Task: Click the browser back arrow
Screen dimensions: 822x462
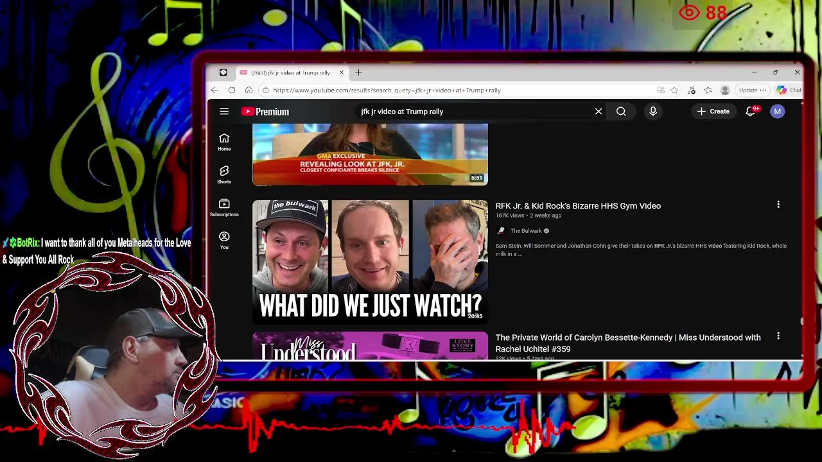Action: point(215,90)
